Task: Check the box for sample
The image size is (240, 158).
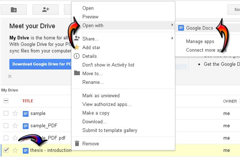Action: click(x=6, y=113)
